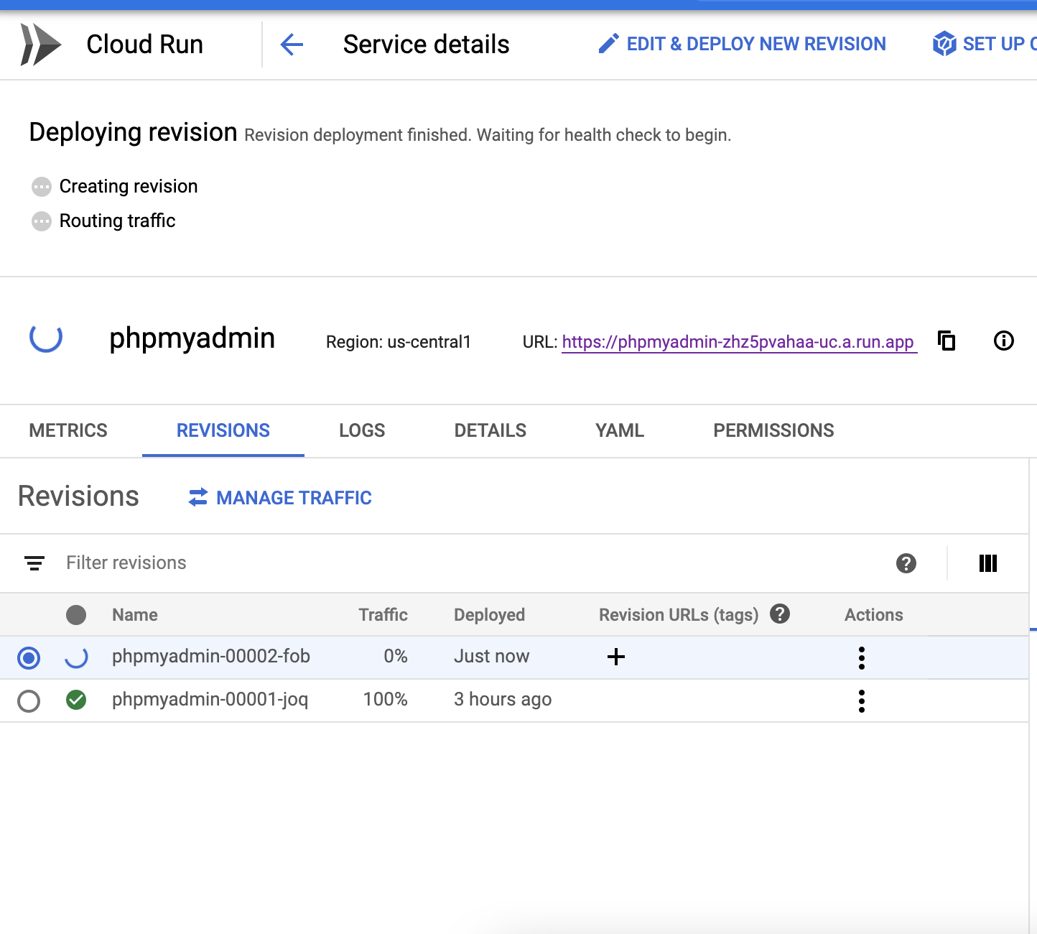Screen dimensions: 1037x934
Task: Click the Creating revision status icon
Action: pyautogui.click(x=42, y=187)
